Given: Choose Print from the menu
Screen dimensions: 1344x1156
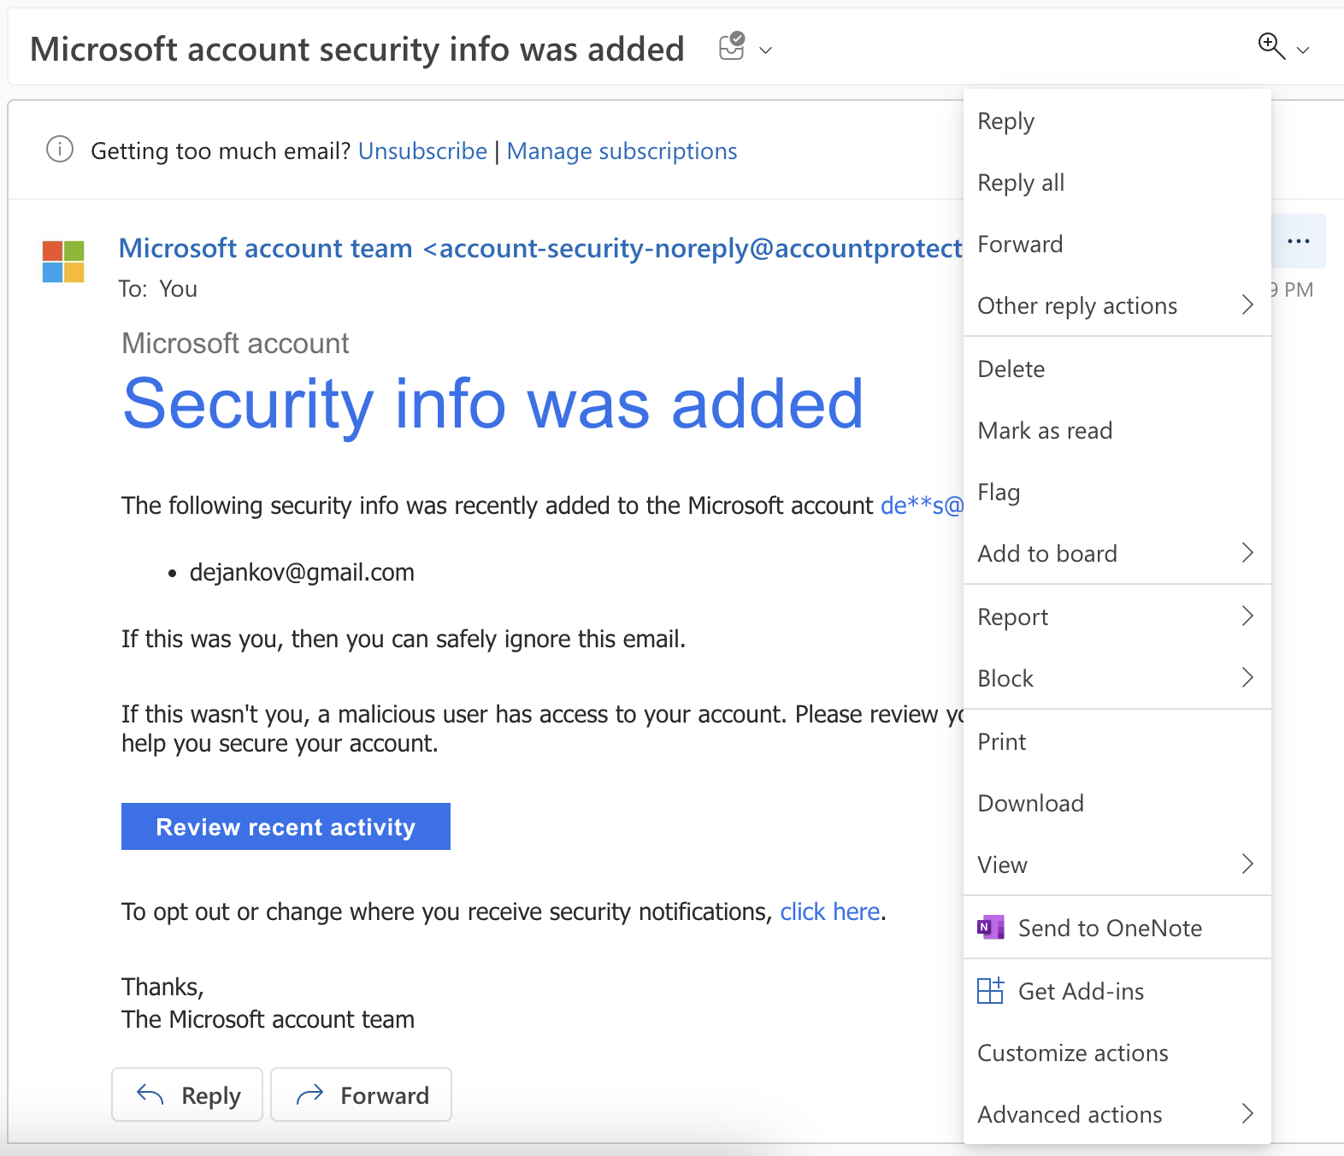Looking at the screenshot, I should tap(1002, 742).
